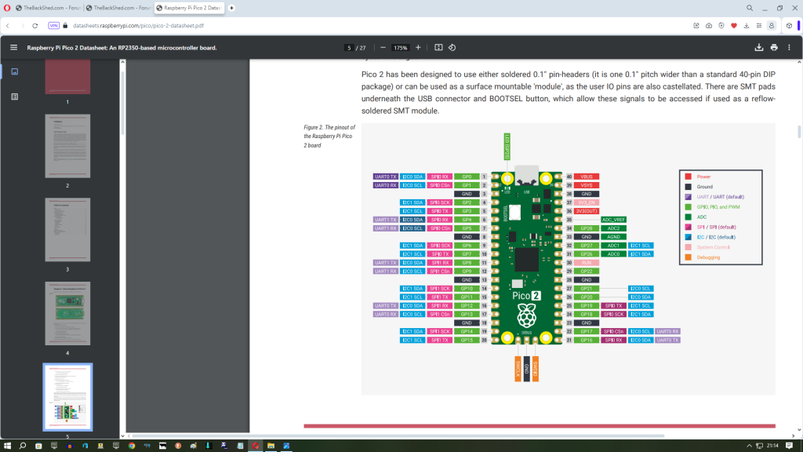Open a new browser tab

(x=231, y=8)
